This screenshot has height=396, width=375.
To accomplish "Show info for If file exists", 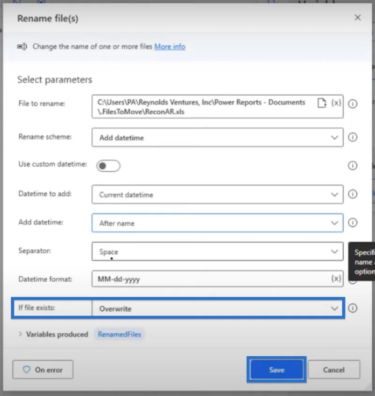I will [x=352, y=308].
